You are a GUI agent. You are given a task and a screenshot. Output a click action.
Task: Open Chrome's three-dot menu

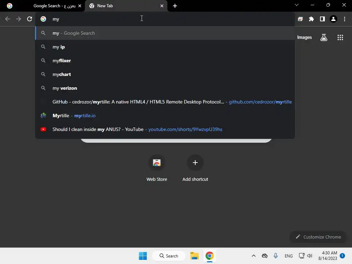[344, 19]
